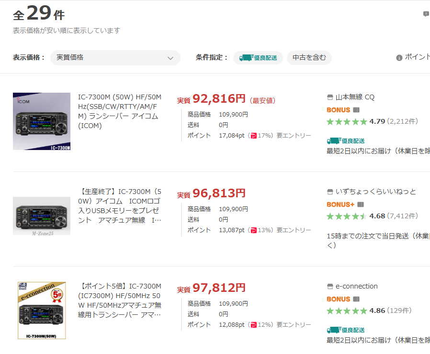Click the M-Zone25 IC-7300M product thumbnail
The image size is (430, 354).
pos(42,215)
